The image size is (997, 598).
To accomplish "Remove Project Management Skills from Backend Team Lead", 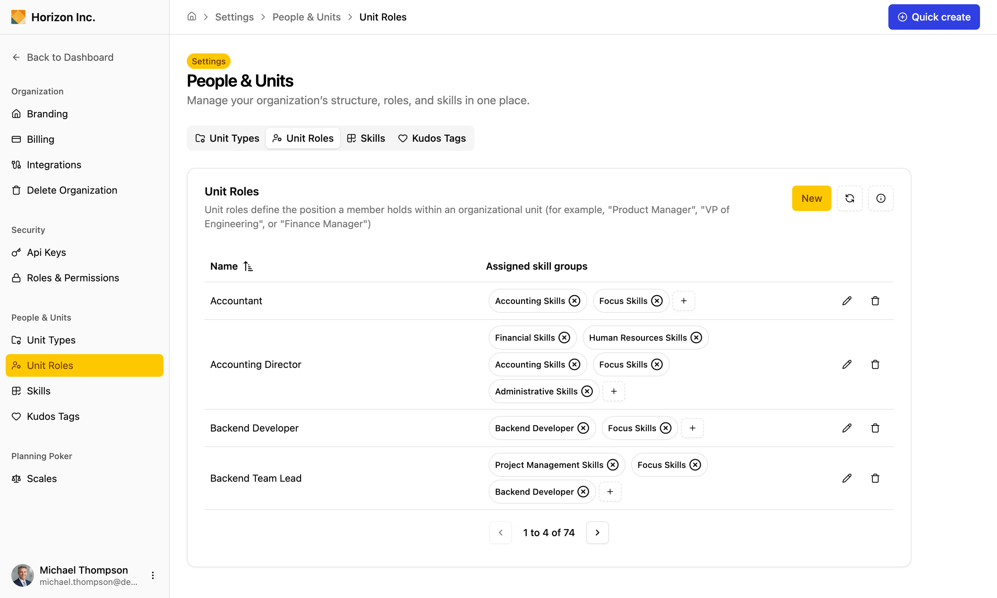I will pos(613,465).
